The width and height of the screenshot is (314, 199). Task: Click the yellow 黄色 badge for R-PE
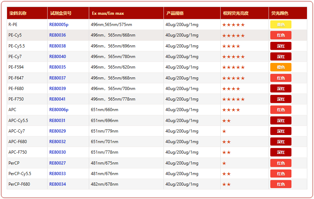pos(281,25)
